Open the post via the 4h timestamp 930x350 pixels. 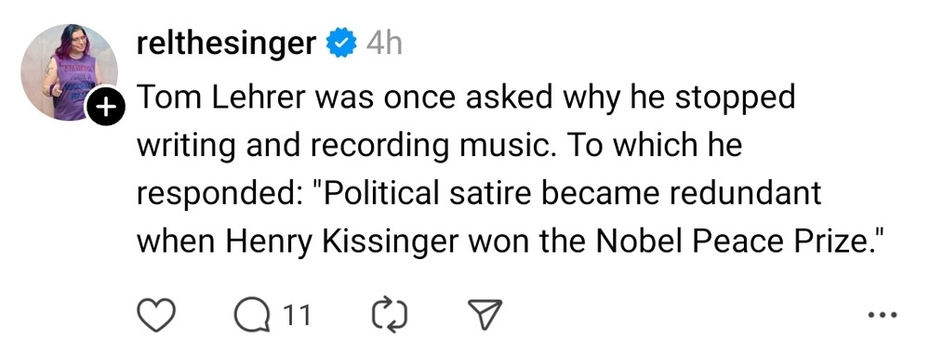[383, 44]
